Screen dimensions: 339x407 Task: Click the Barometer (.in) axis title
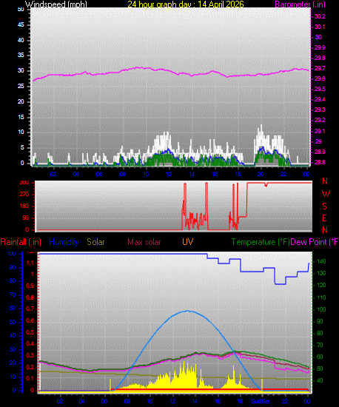300,4
